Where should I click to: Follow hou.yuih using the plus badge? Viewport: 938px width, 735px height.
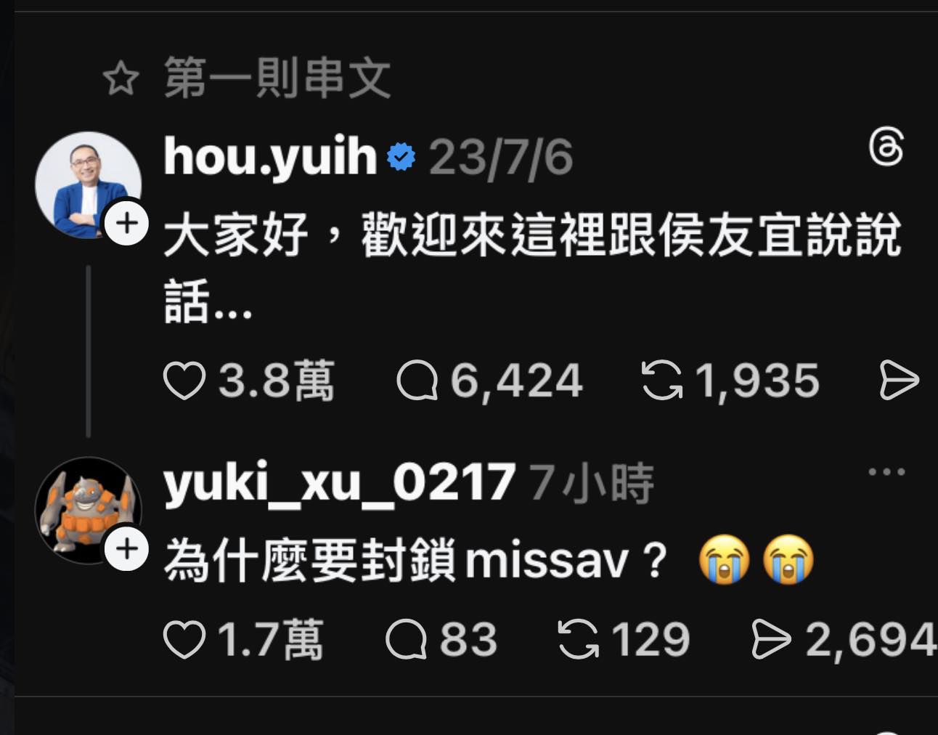click(x=127, y=222)
